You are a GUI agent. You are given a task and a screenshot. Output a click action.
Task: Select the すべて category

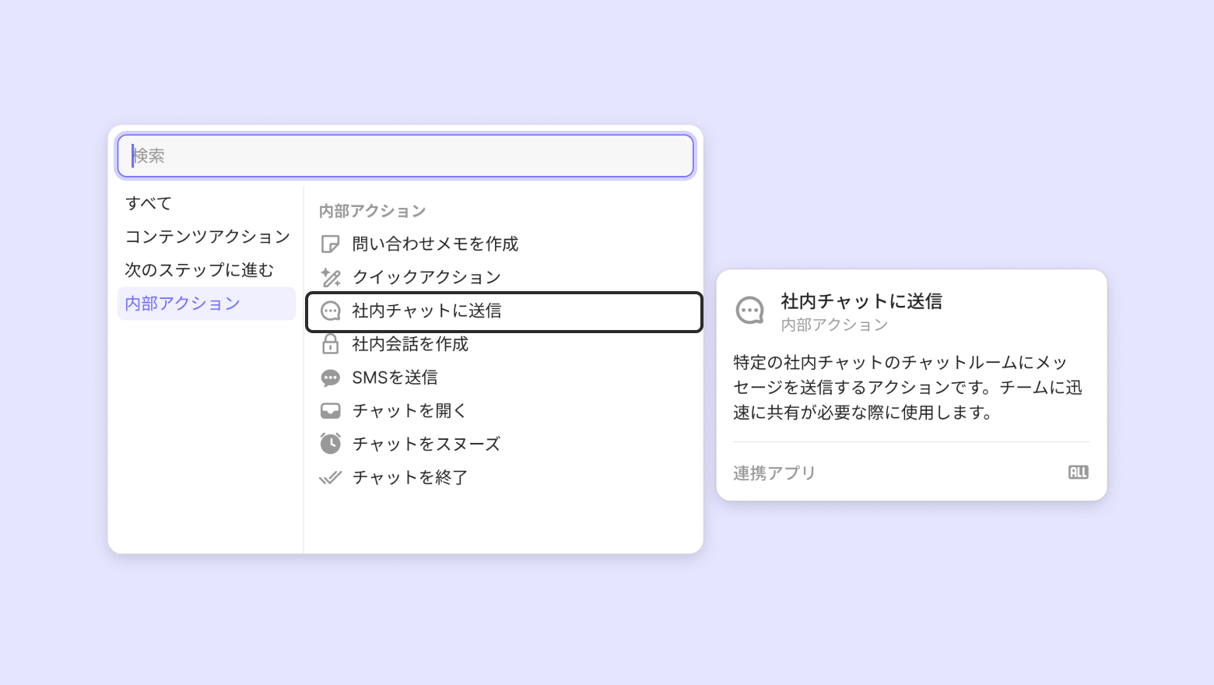pos(149,203)
